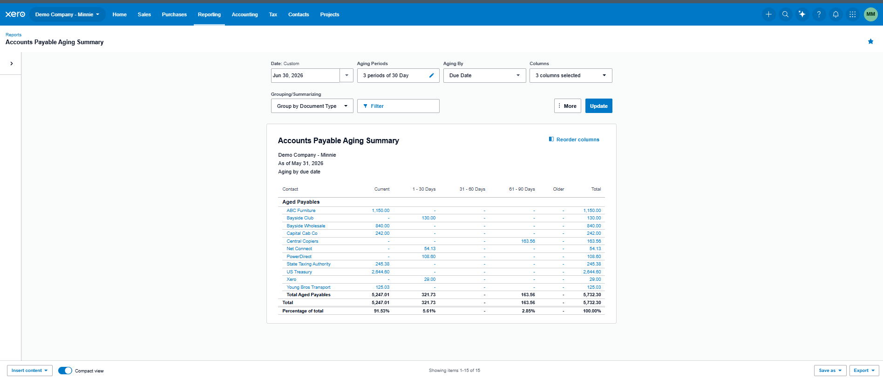Click the 31 - 60 Days column header
Image resolution: width=883 pixels, height=378 pixels.
click(x=472, y=189)
